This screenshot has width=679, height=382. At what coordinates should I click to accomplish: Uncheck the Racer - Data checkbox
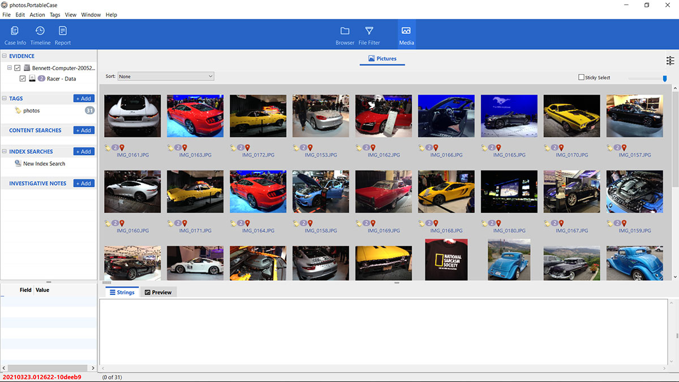coord(23,79)
